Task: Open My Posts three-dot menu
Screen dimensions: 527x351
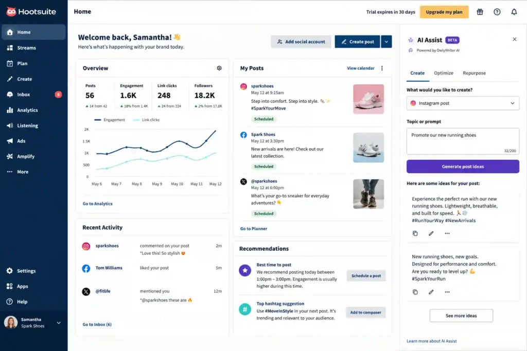Action: 382,68
